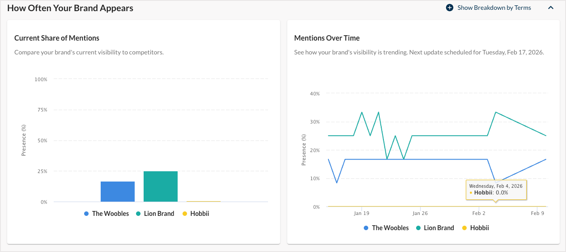Select the teal Lion Brand bar

[x=161, y=187]
